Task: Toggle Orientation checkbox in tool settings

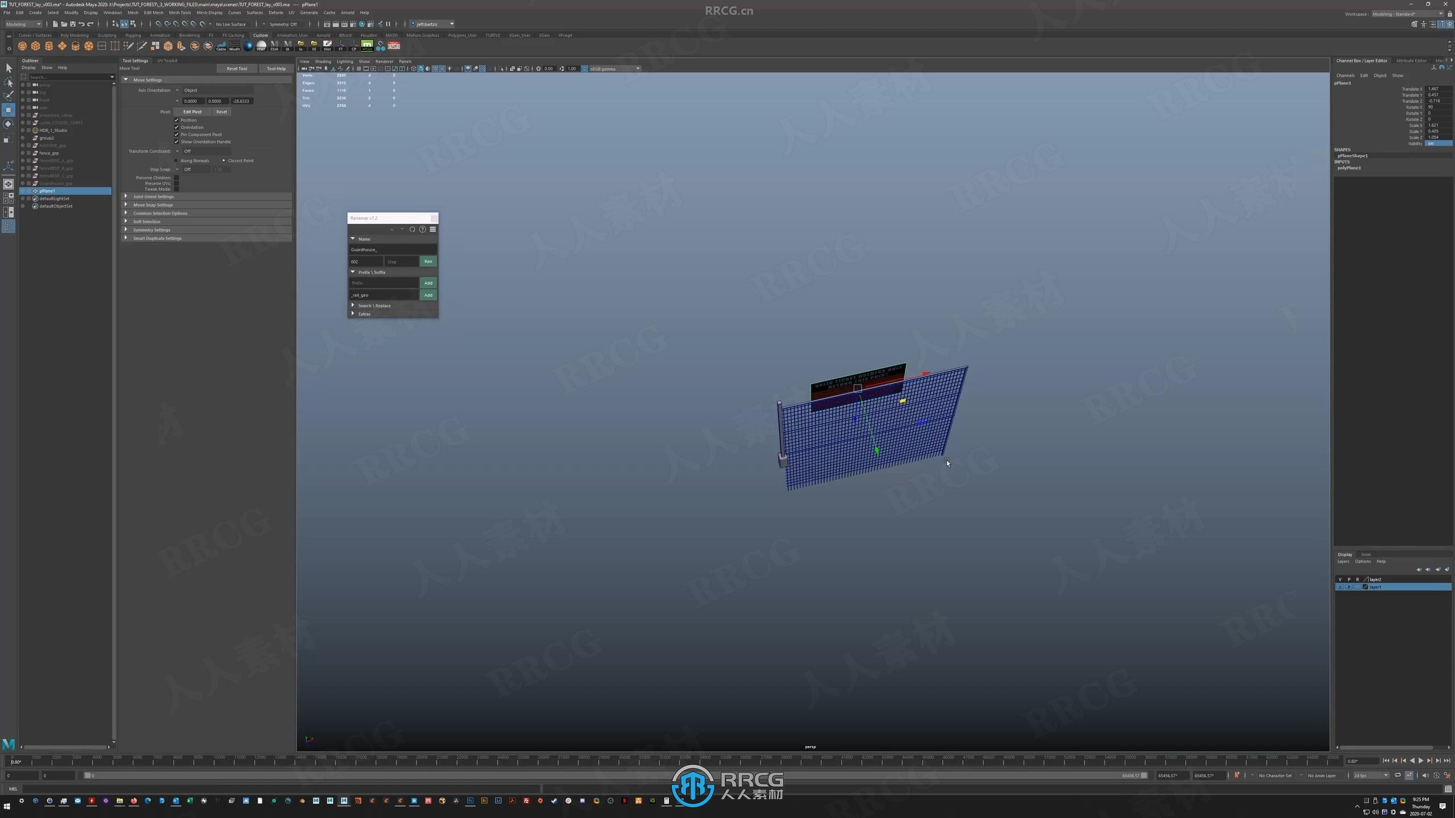Action: click(x=177, y=127)
